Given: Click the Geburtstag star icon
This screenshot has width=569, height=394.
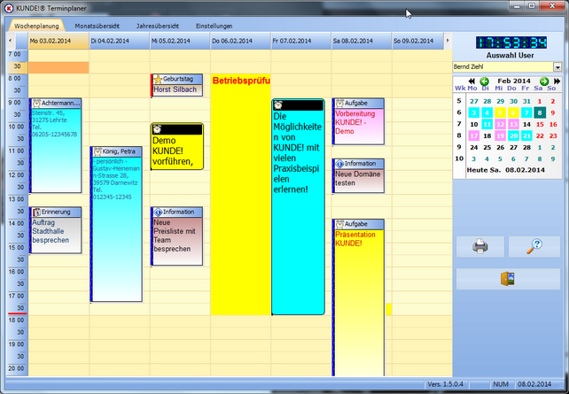Looking at the screenshot, I should [x=158, y=79].
